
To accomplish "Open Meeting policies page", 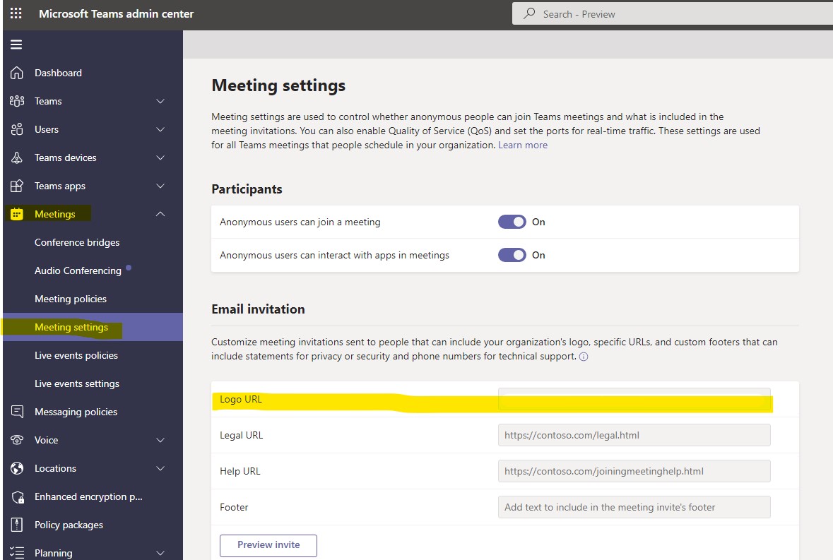I will [71, 299].
